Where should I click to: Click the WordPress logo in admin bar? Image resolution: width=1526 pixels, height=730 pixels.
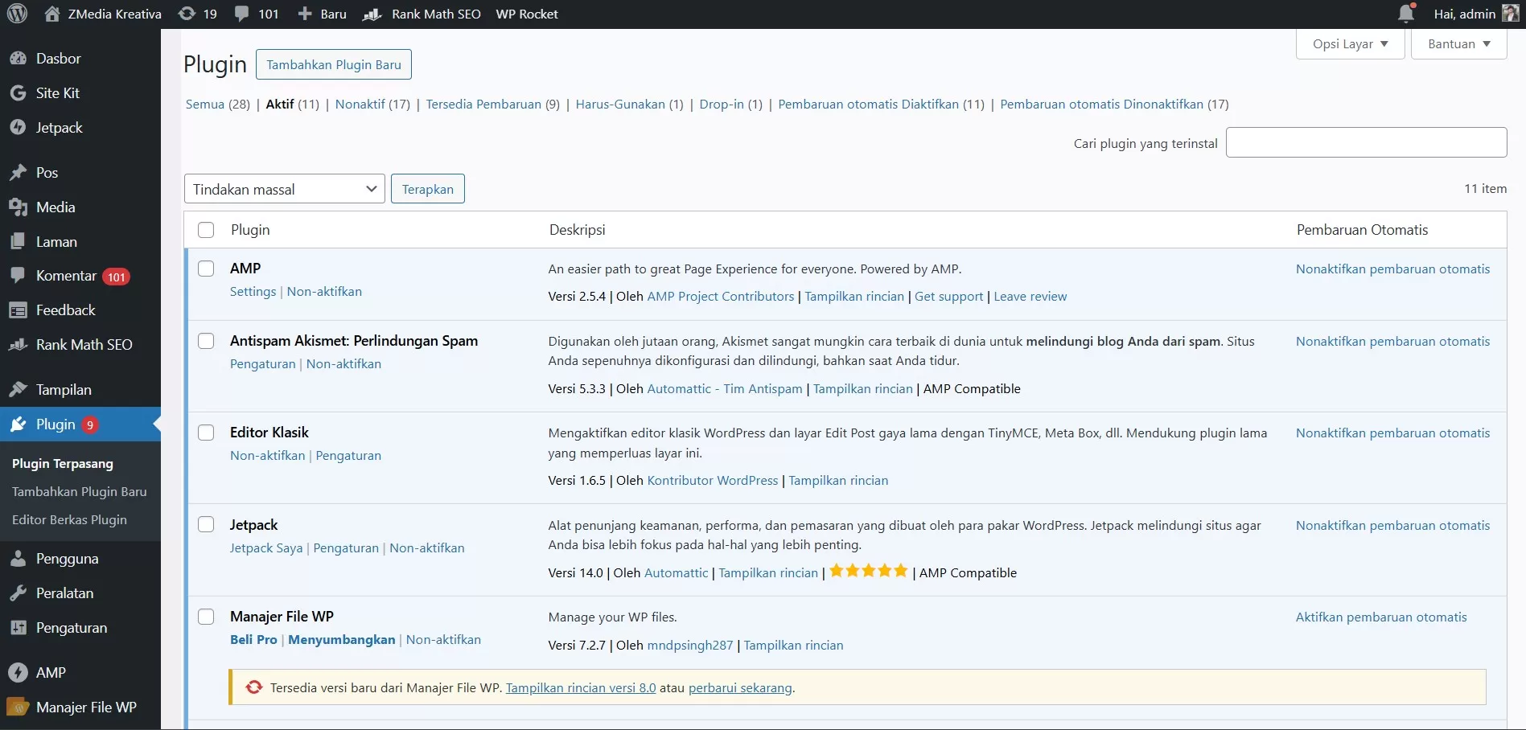coord(18,14)
